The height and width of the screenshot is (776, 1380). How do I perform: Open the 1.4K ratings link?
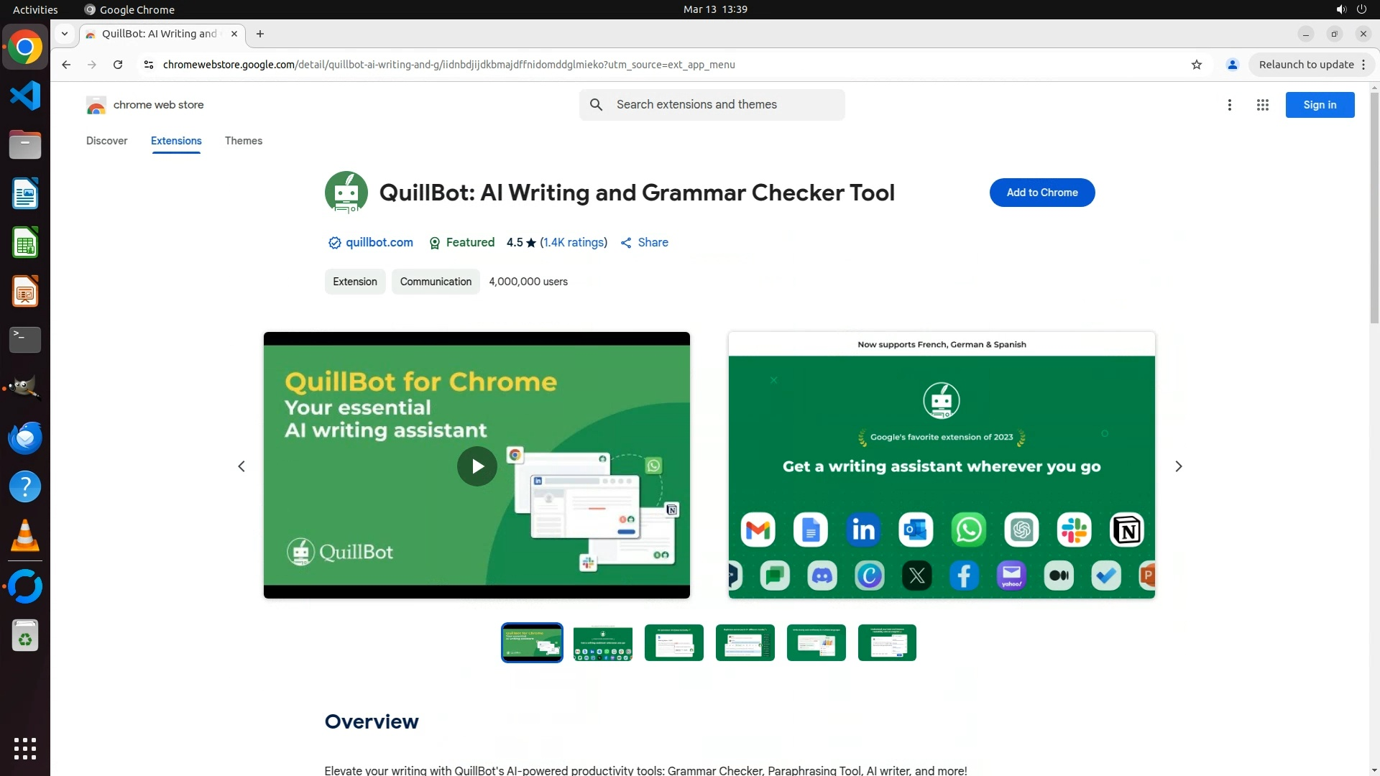click(x=573, y=243)
